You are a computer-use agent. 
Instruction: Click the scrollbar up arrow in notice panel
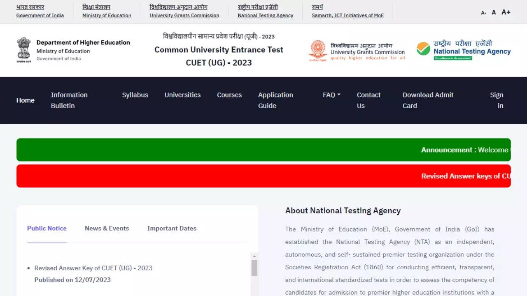tap(254, 256)
